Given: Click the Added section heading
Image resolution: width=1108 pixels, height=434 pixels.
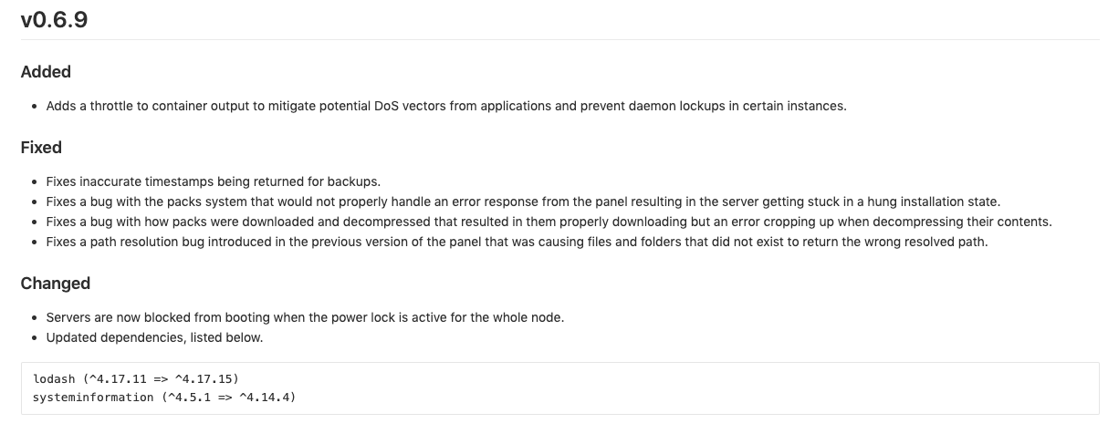Looking at the screenshot, I should pos(46,71).
